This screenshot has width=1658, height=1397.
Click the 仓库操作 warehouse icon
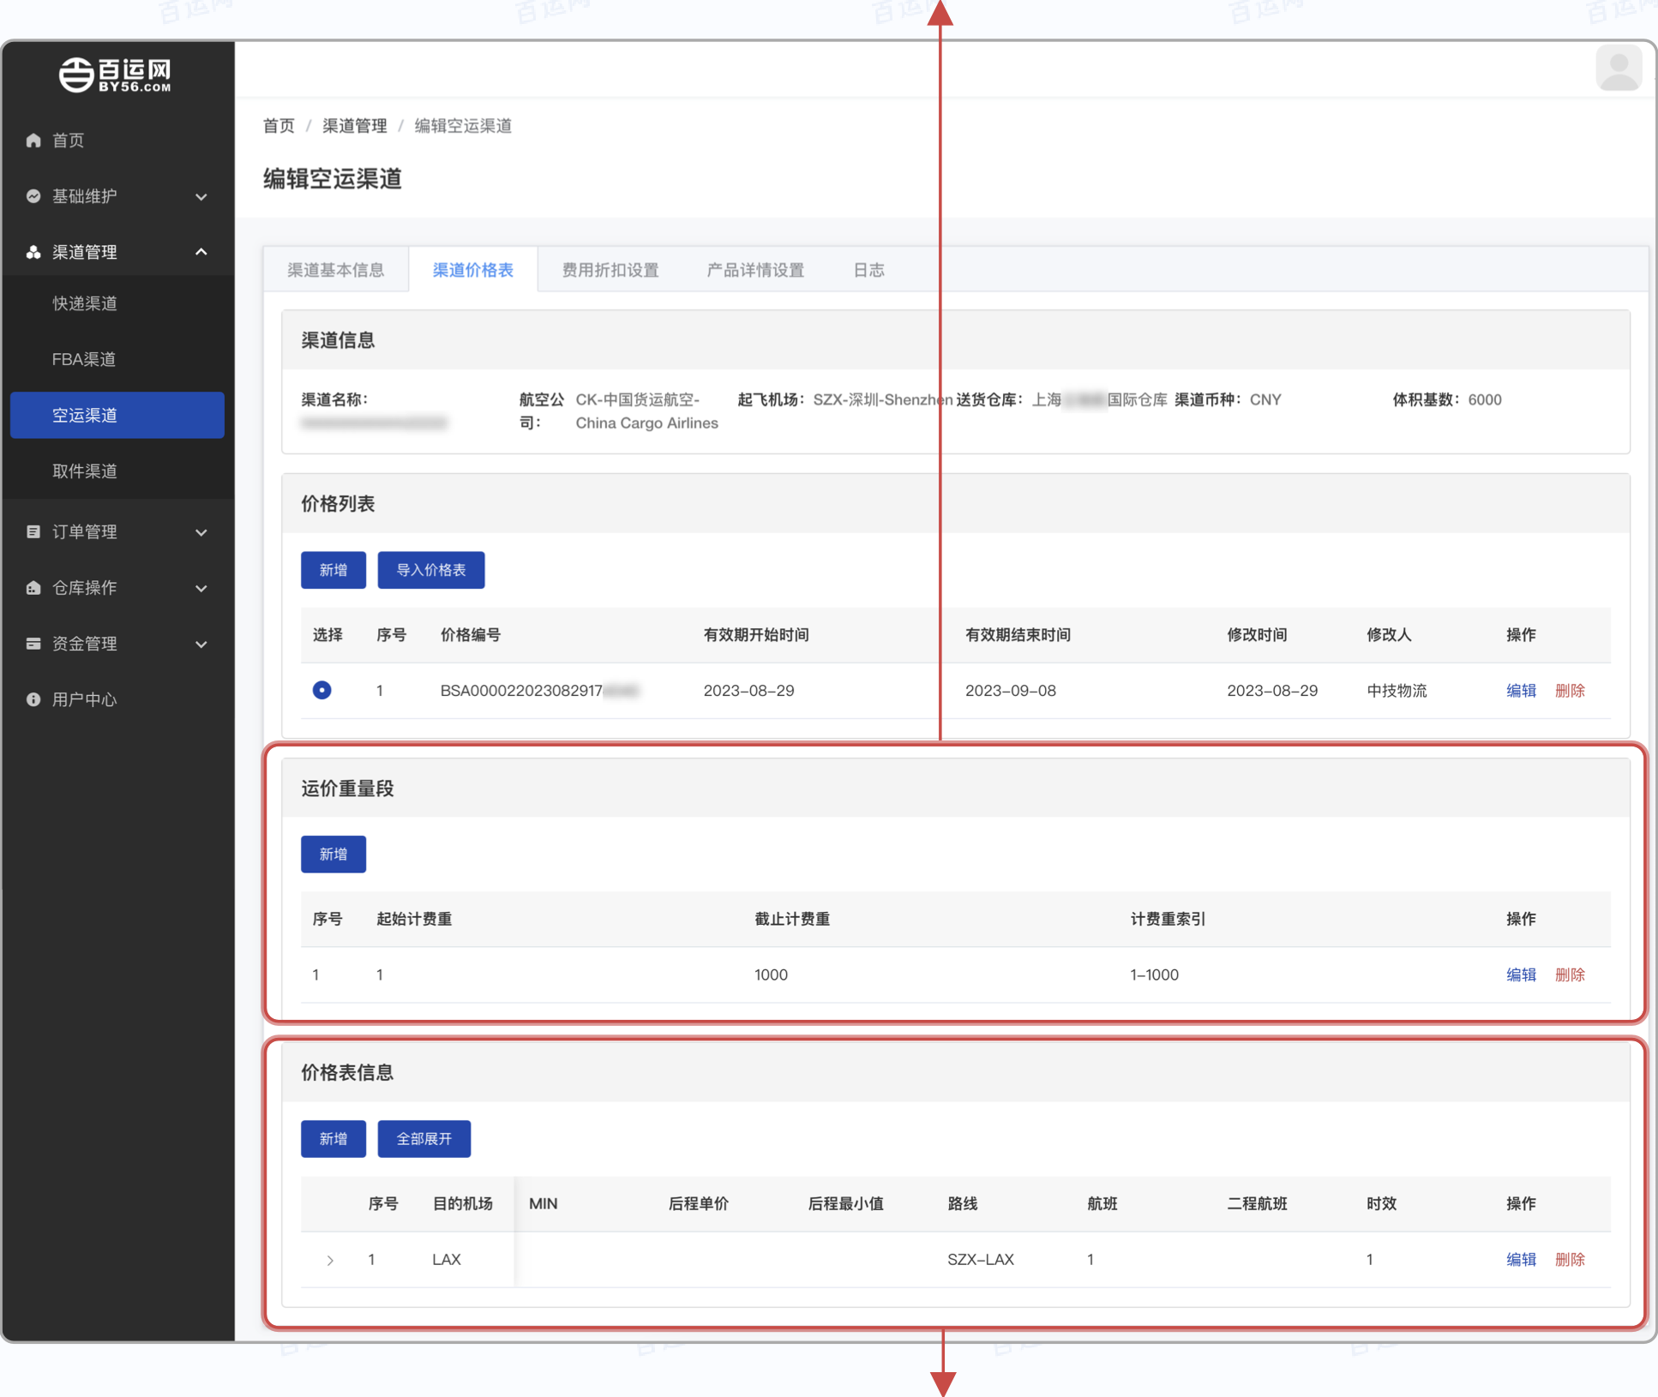[x=33, y=588]
